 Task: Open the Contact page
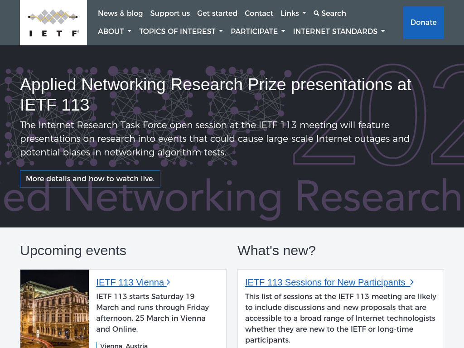(259, 13)
